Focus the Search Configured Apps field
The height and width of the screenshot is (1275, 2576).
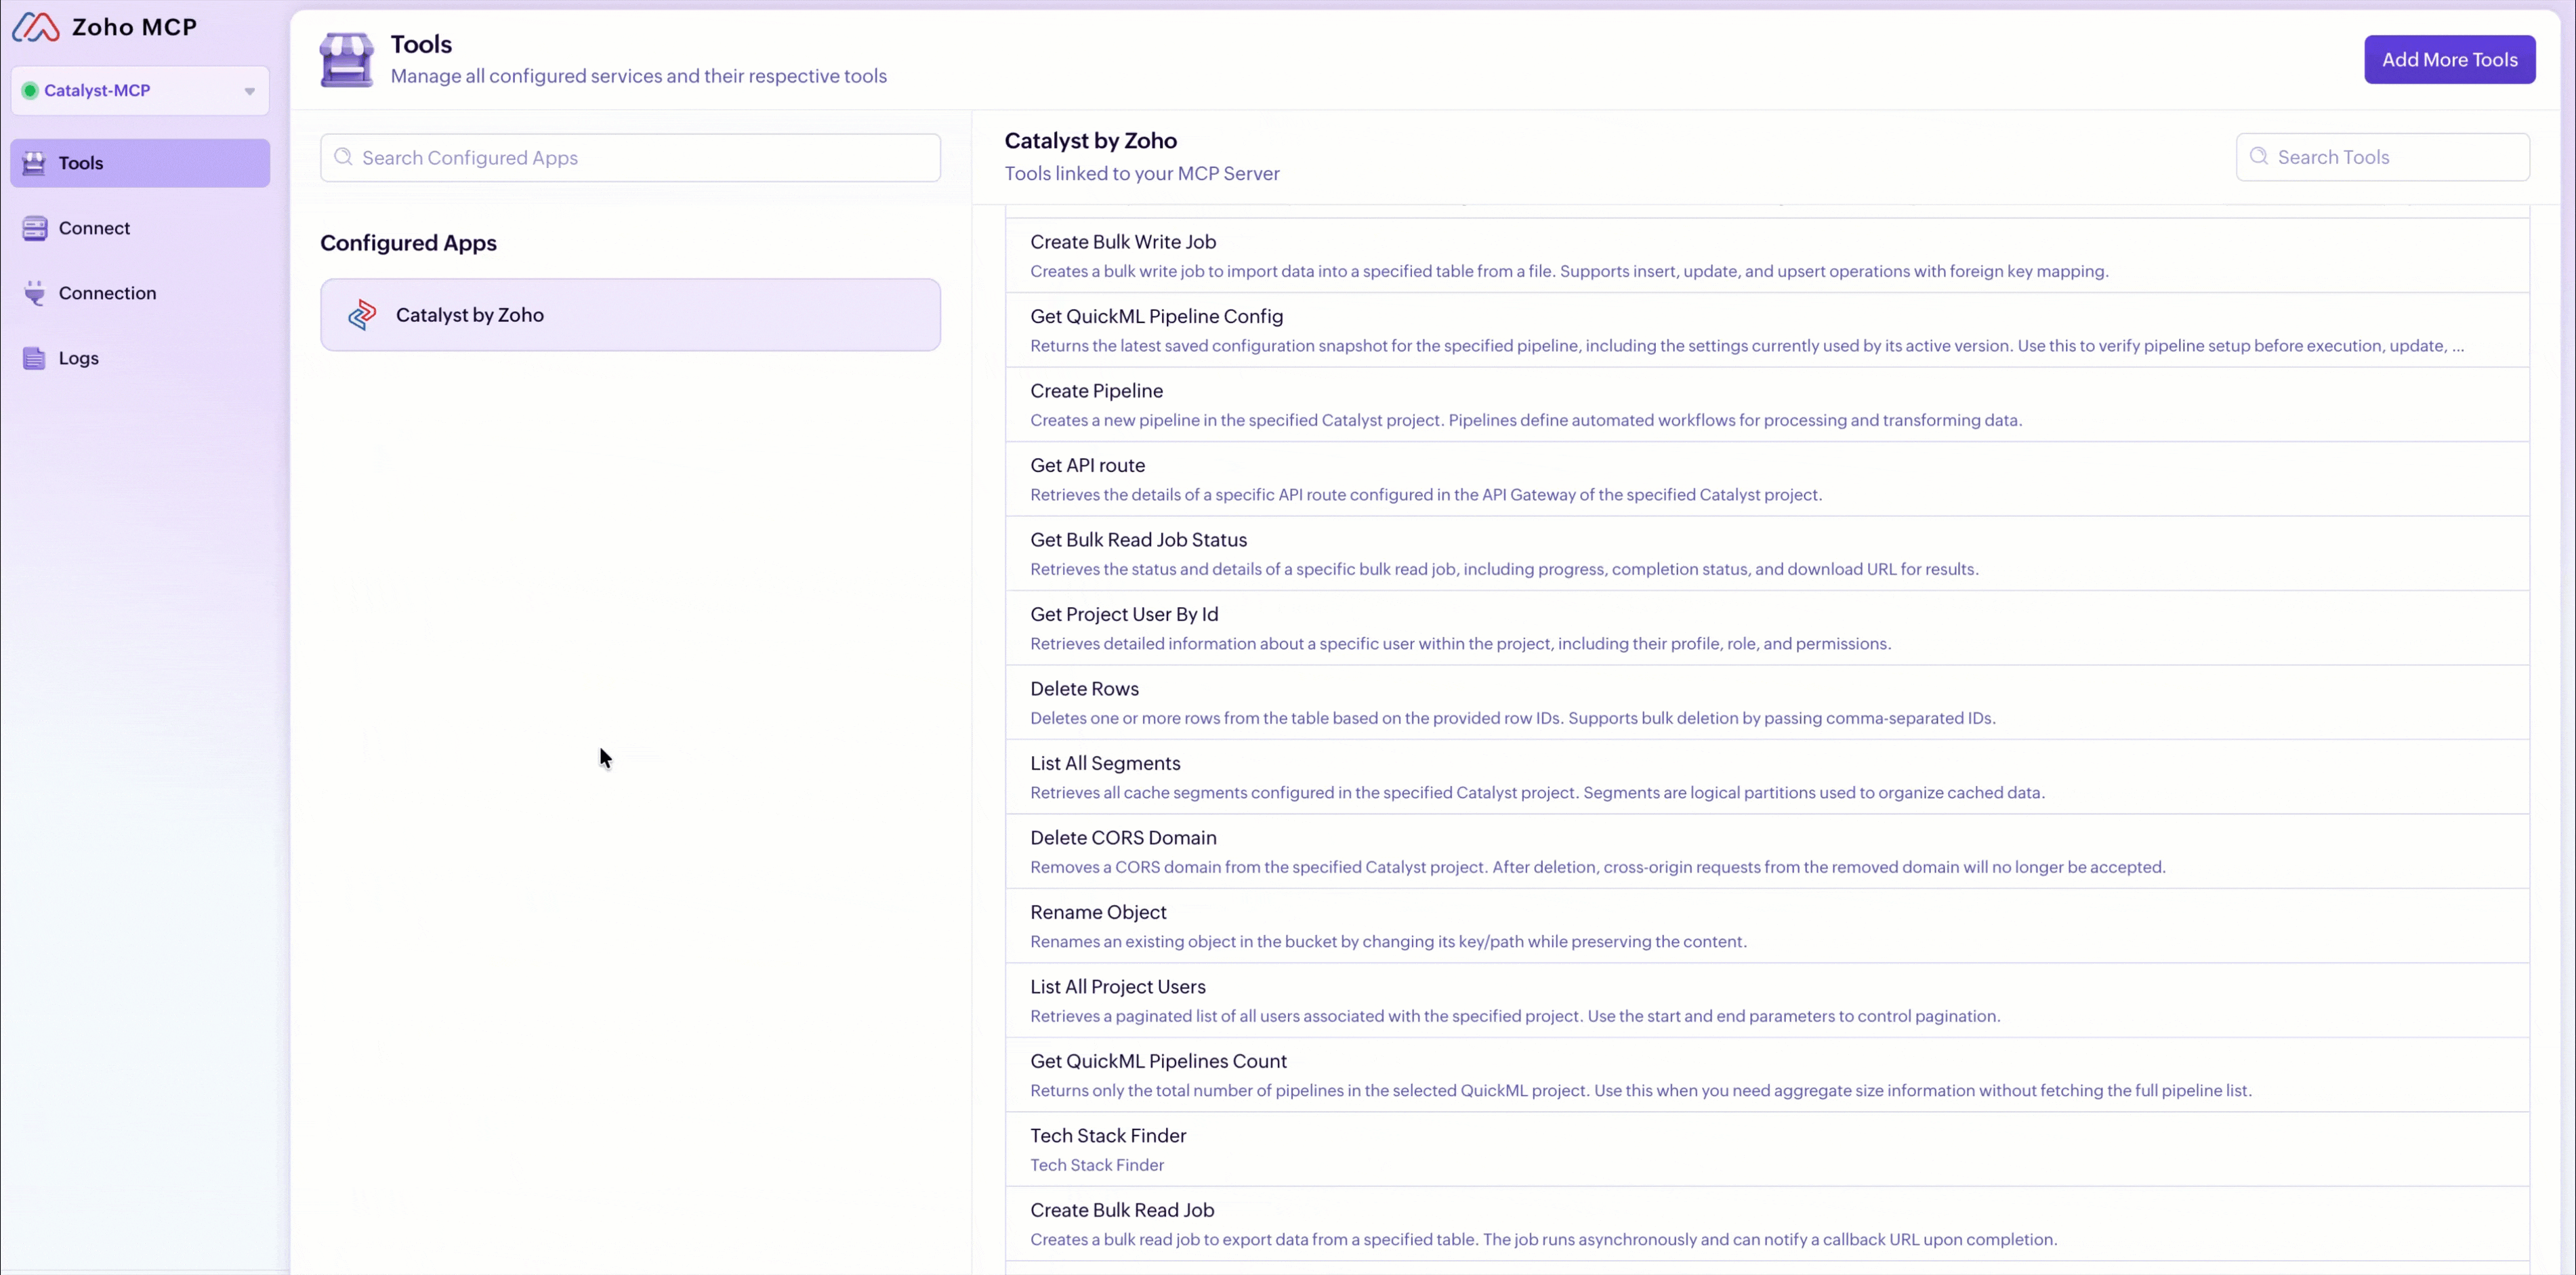click(630, 158)
